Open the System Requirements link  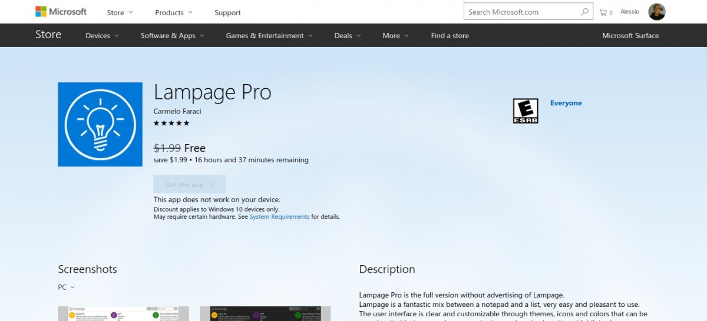(279, 216)
